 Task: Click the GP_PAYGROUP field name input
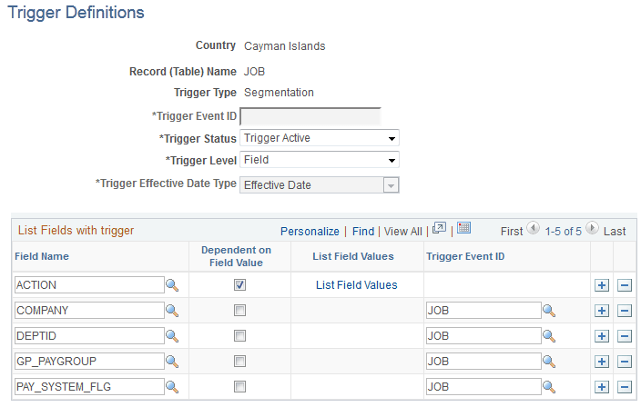click(x=88, y=362)
